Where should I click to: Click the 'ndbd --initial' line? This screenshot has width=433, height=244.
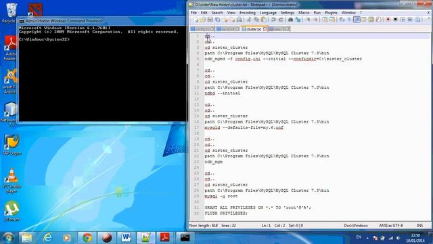point(223,94)
